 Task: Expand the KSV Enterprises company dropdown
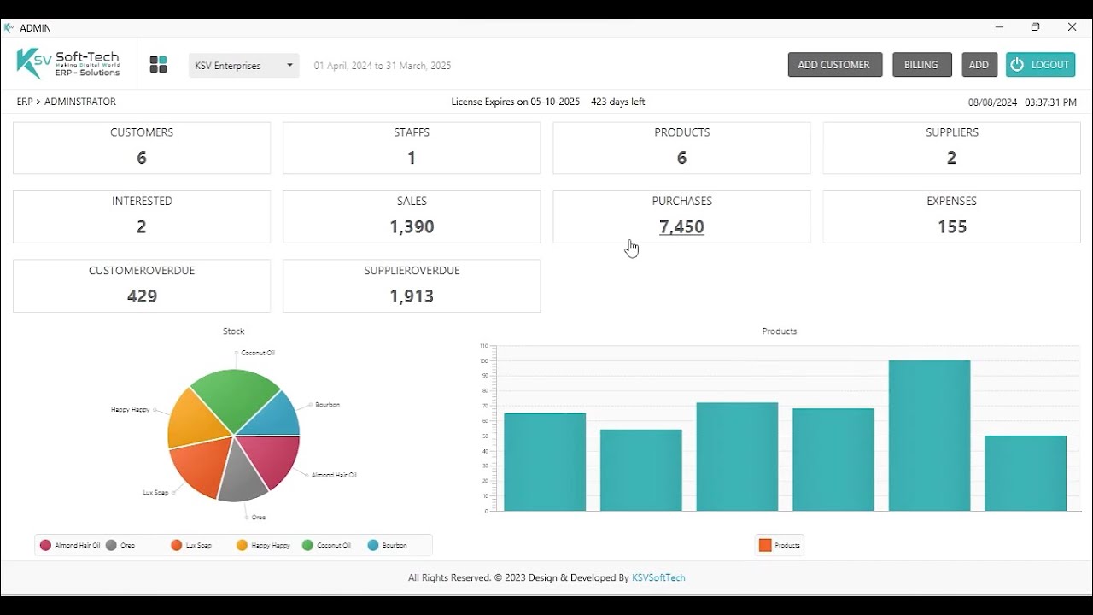(244, 66)
